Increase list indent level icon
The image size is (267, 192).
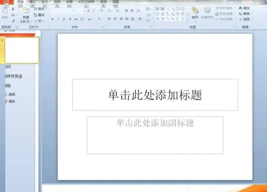click(132, 10)
